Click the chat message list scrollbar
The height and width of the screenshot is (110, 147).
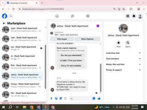tap(101, 78)
